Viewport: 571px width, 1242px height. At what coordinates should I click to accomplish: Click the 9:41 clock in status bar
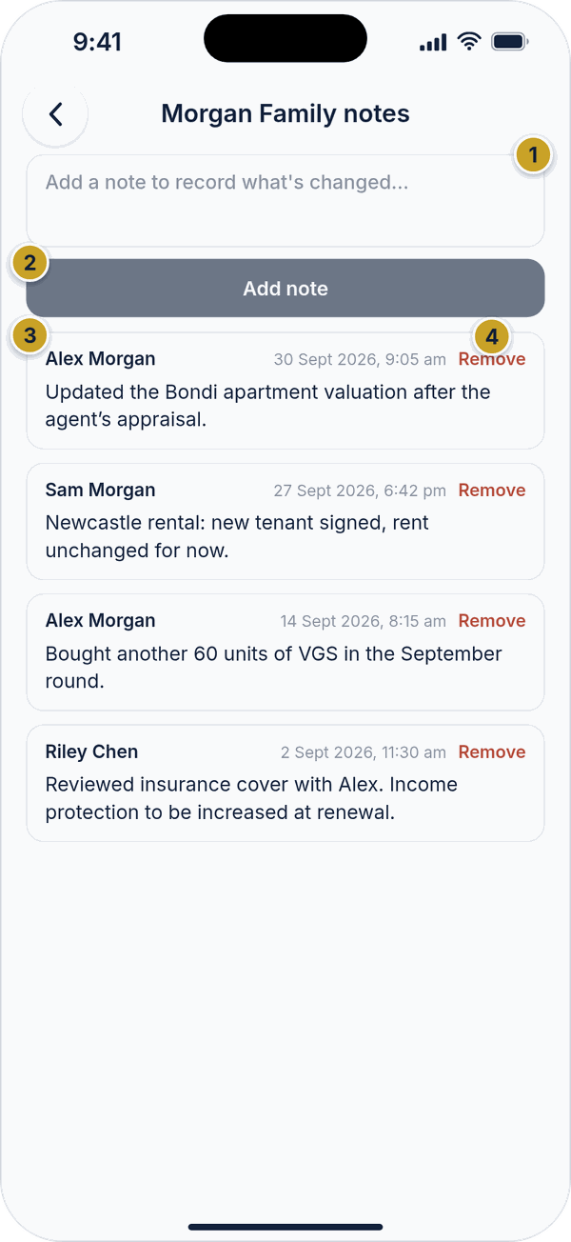(x=98, y=42)
